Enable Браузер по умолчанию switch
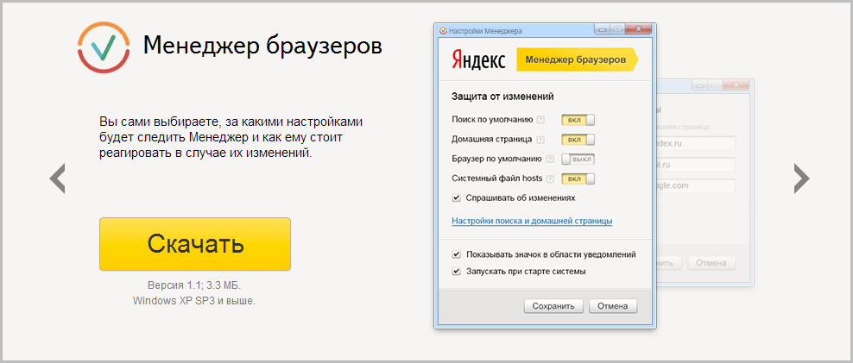This screenshot has height=363, width=853. click(x=578, y=160)
